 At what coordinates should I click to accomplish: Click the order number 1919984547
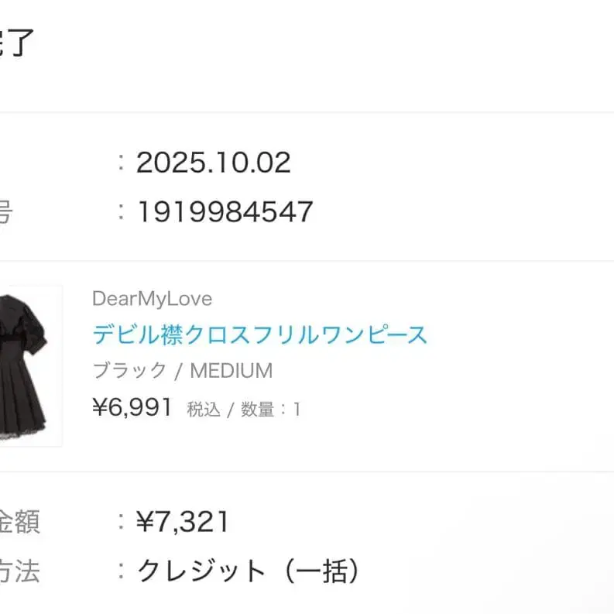tap(225, 211)
